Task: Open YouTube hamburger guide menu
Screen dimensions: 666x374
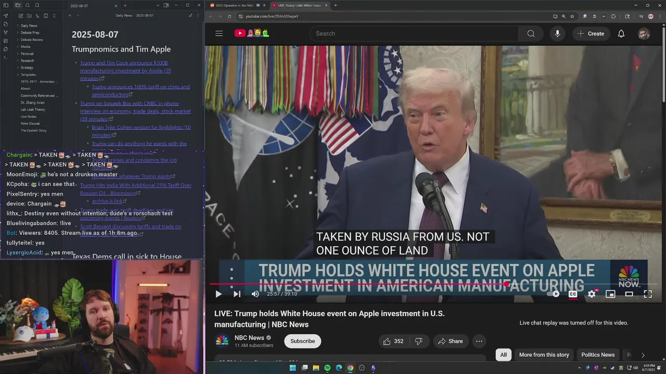Action: (219, 33)
